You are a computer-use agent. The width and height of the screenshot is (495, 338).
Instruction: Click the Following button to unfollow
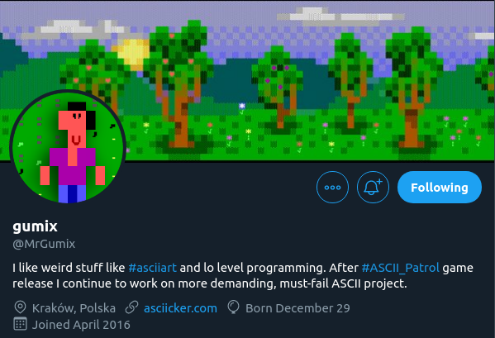440,187
